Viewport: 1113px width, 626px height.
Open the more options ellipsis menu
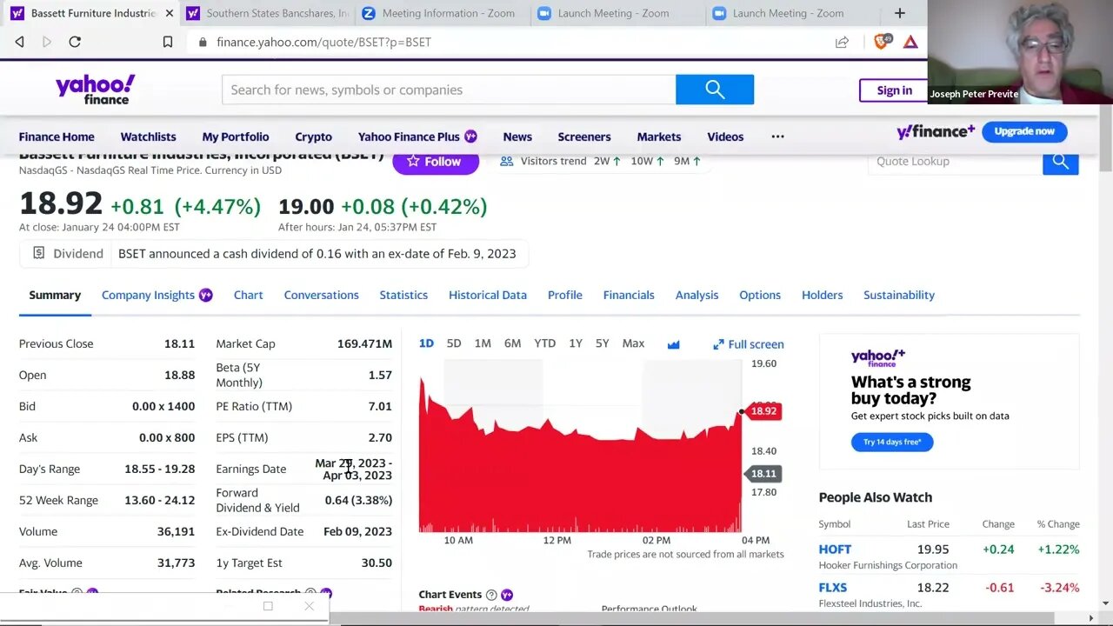coord(777,137)
